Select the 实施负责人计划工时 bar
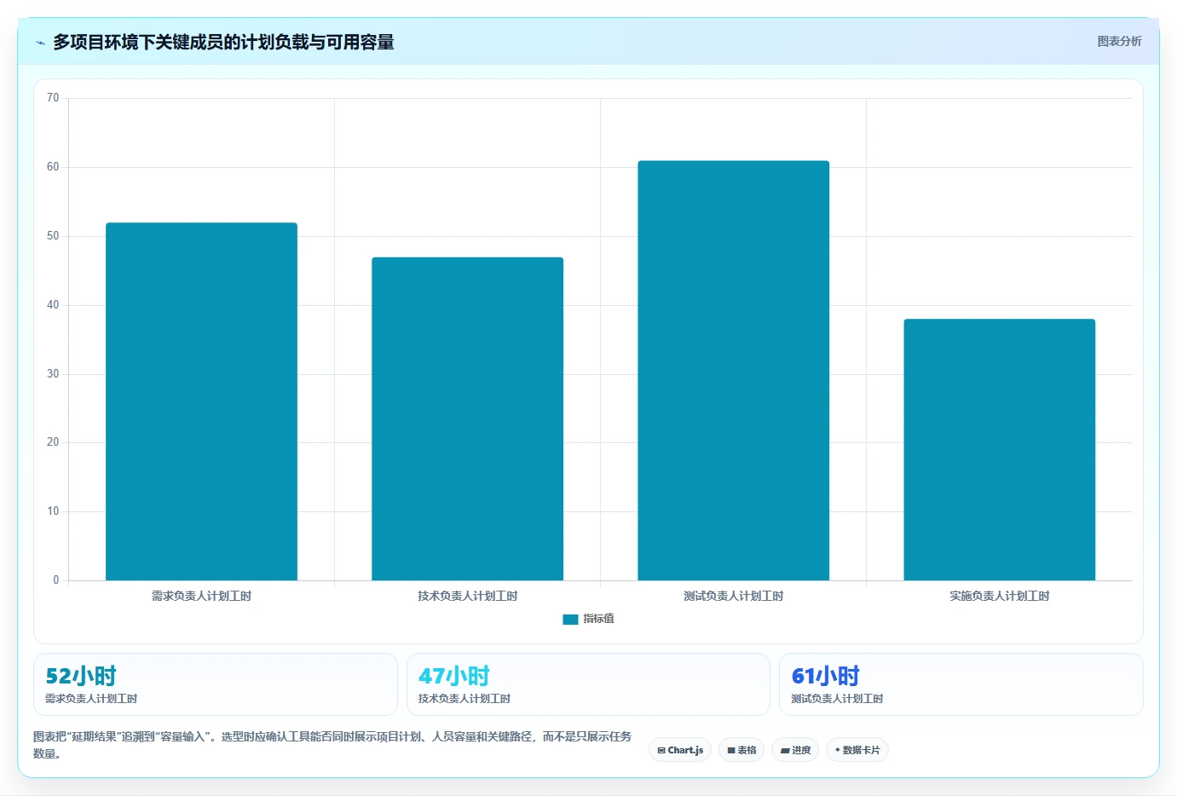1177x796 pixels. [999, 450]
